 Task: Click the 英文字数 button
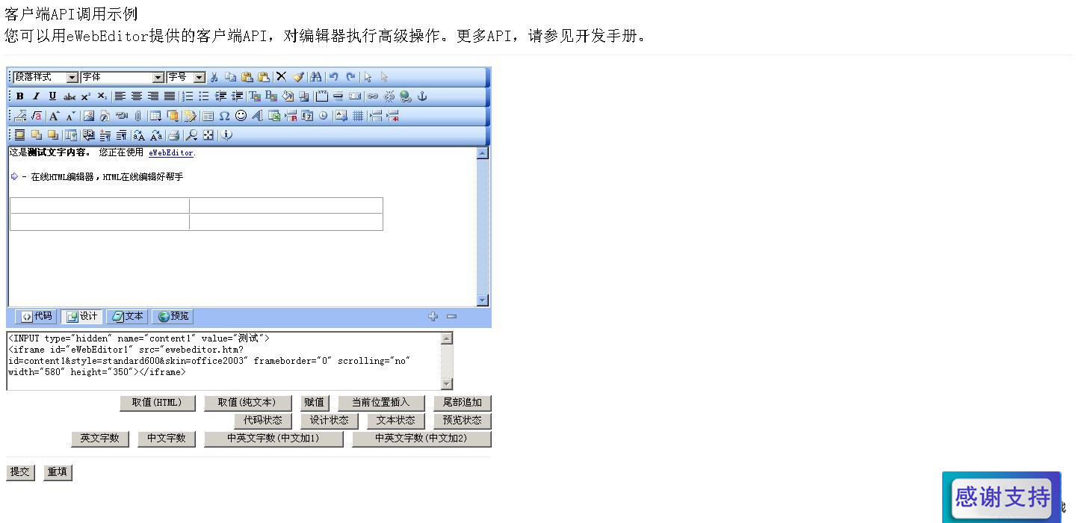click(x=100, y=439)
